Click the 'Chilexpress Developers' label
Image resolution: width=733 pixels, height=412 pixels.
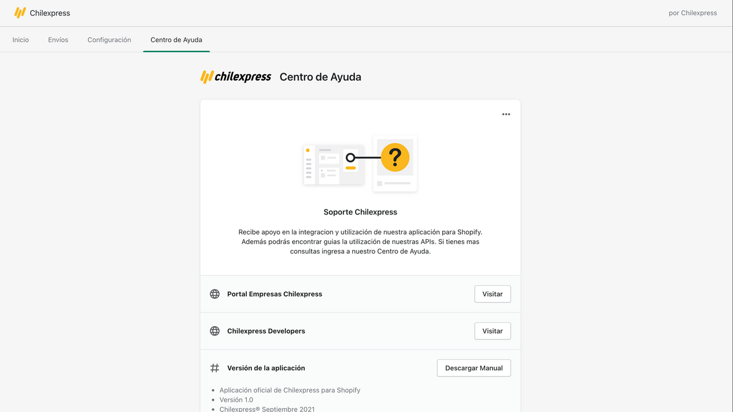(266, 331)
